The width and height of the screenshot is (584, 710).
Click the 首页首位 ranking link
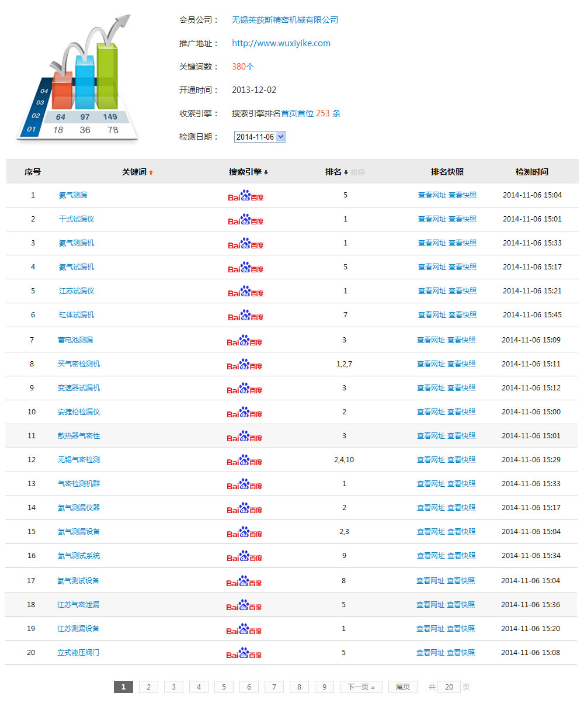click(x=297, y=113)
